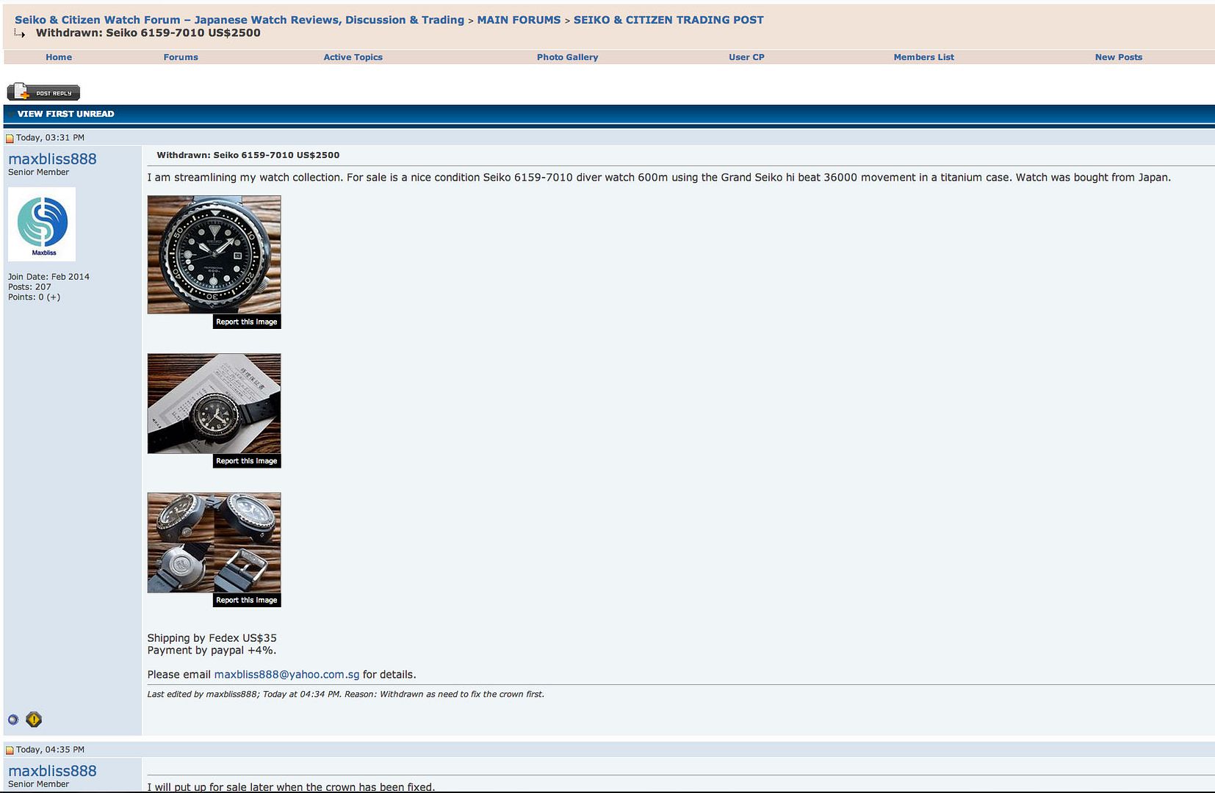Click the 'Last edited by maxbliss888' note
1215x793 pixels.
[x=345, y=694]
